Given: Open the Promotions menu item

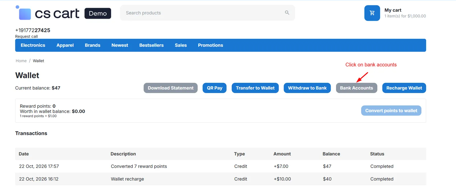Looking at the screenshot, I should click(x=210, y=45).
